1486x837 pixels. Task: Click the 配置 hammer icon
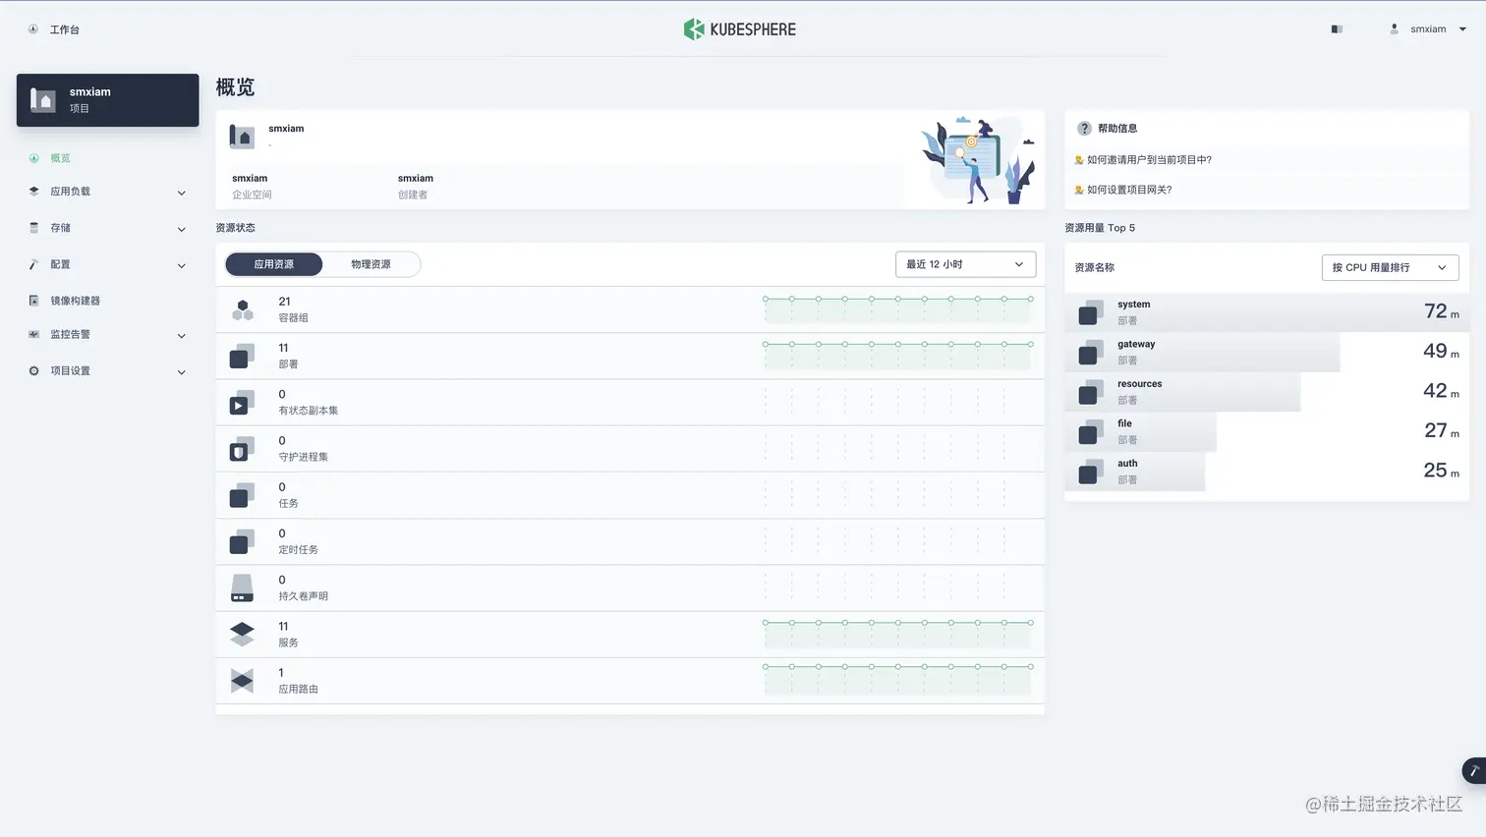tap(34, 264)
